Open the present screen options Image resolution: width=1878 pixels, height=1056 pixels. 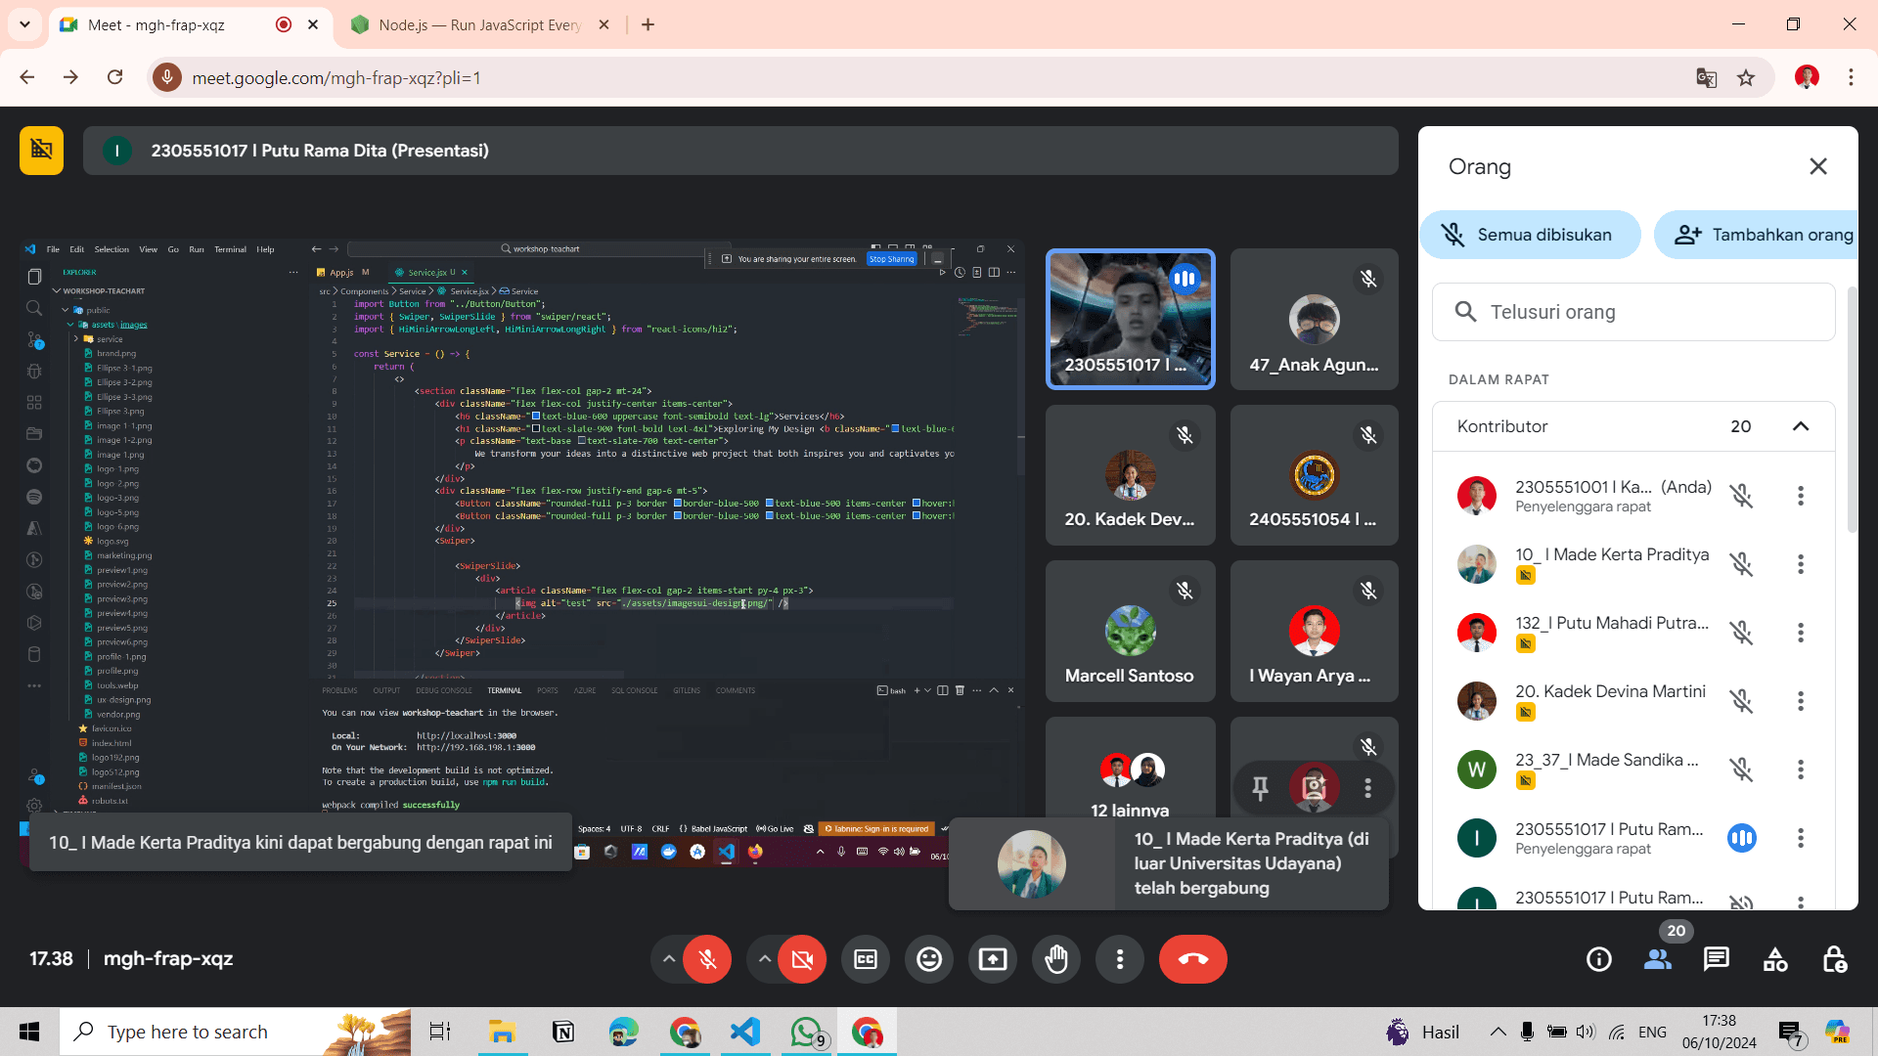[992, 959]
